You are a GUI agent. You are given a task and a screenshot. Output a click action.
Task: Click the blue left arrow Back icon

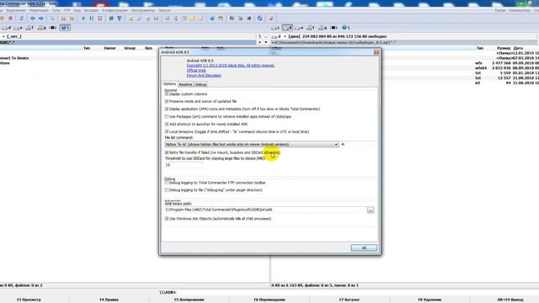pyautogui.click(x=33, y=19)
